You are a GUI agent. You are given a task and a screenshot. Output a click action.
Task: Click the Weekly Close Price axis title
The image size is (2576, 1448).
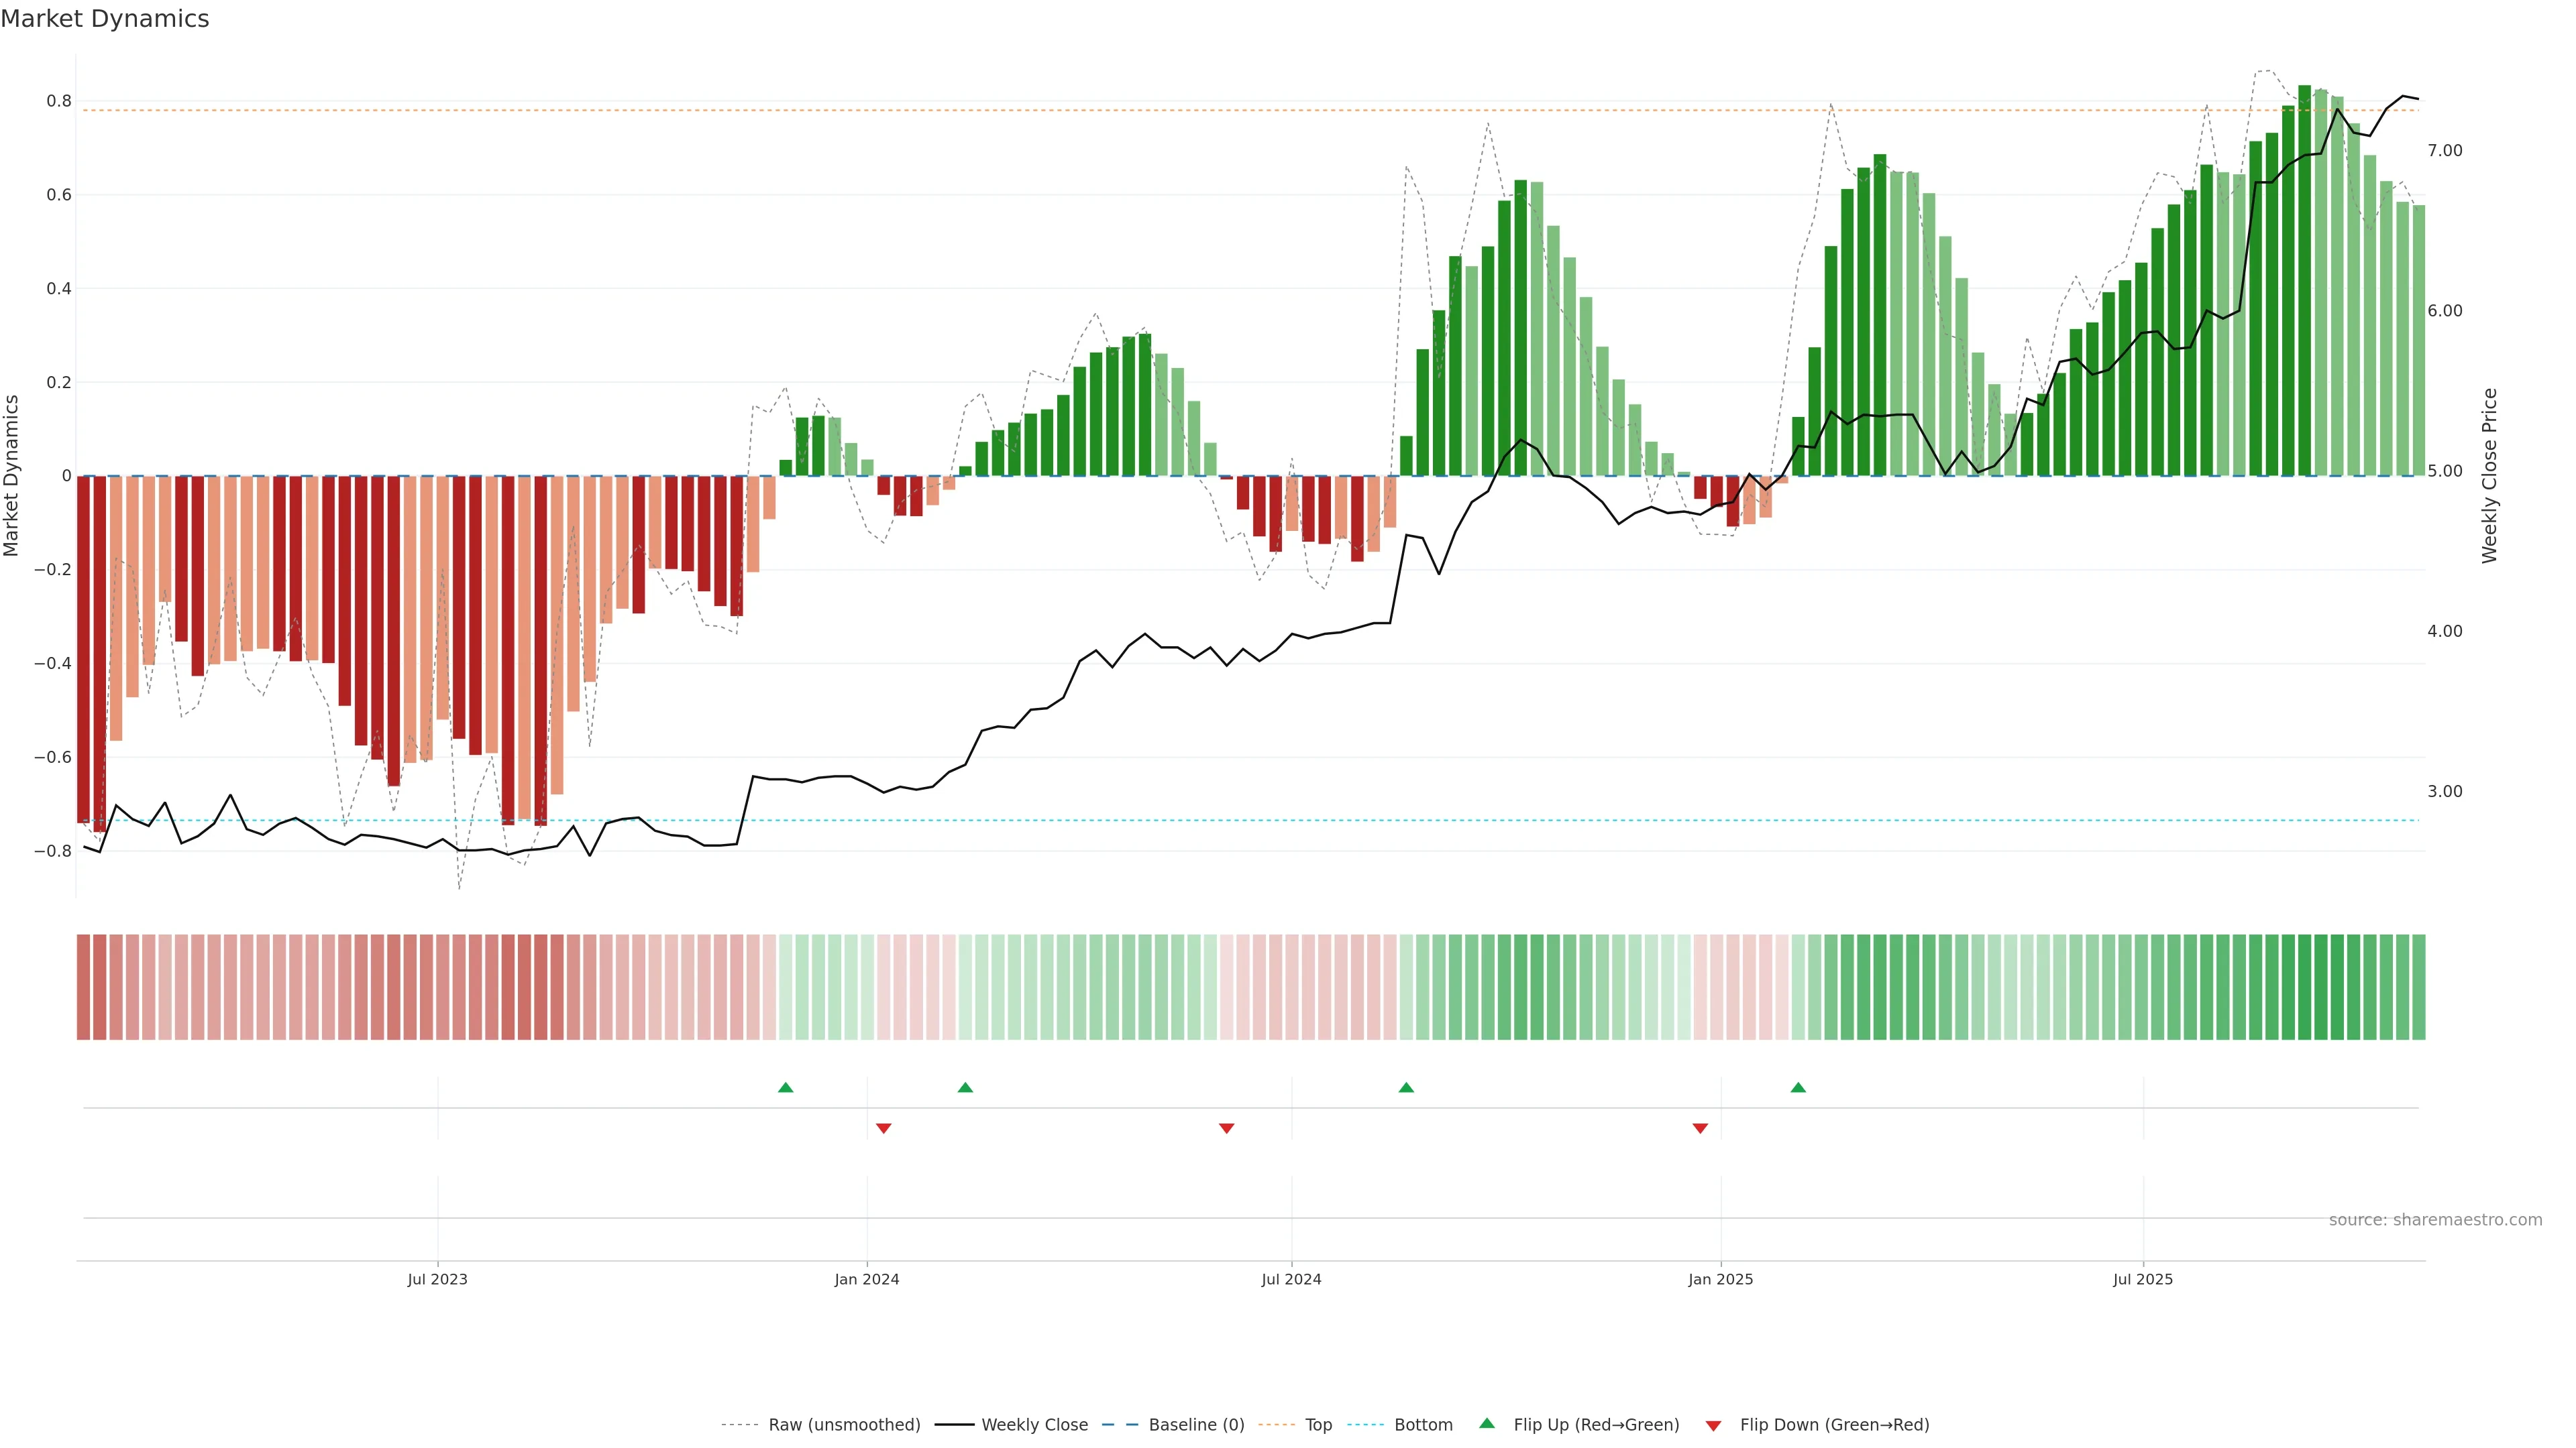(x=2489, y=476)
